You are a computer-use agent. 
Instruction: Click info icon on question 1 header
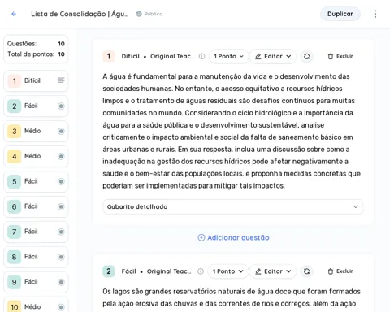[201, 56]
